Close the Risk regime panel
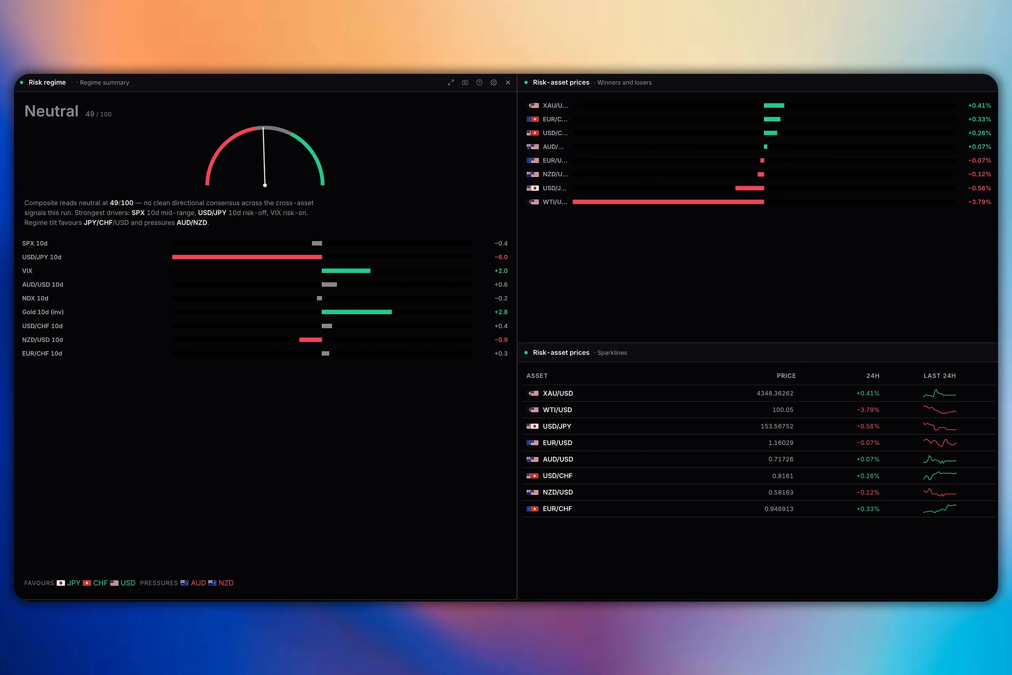 click(x=508, y=82)
